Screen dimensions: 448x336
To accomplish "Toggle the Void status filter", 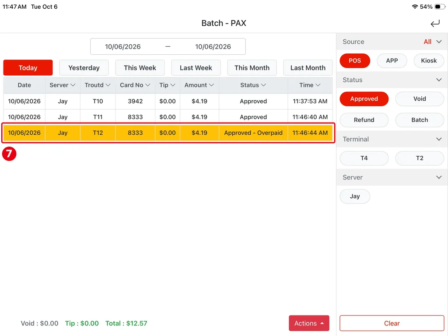I will click(x=420, y=99).
